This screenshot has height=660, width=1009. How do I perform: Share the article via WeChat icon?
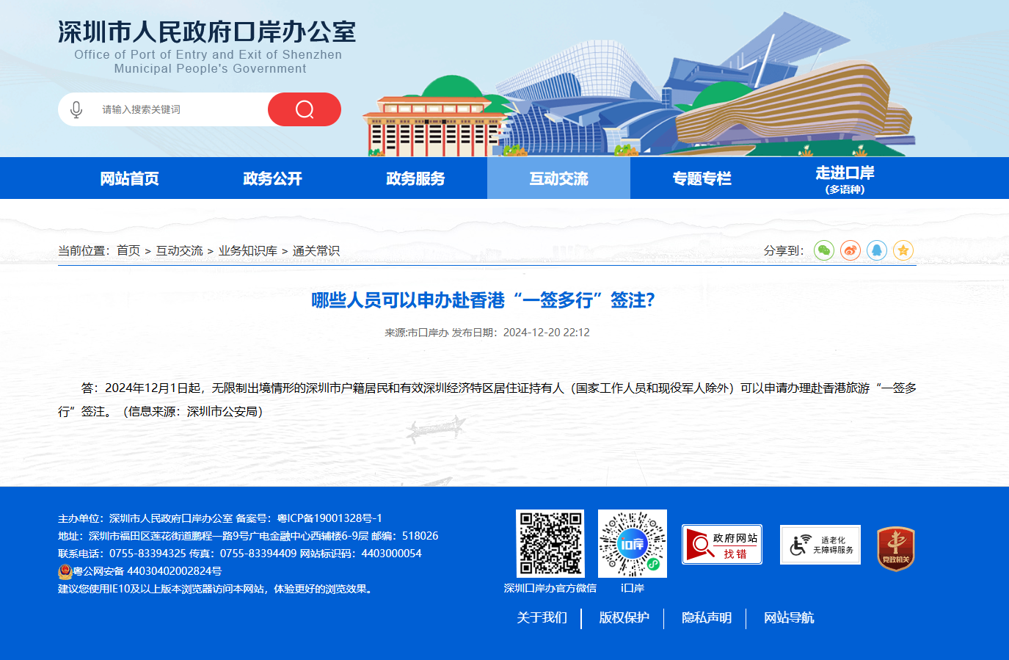pos(824,250)
